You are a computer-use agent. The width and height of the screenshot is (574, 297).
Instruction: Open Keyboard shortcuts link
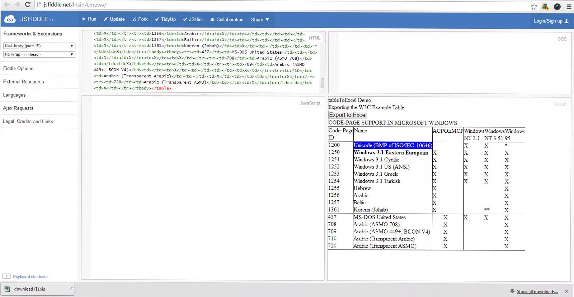coord(30,277)
